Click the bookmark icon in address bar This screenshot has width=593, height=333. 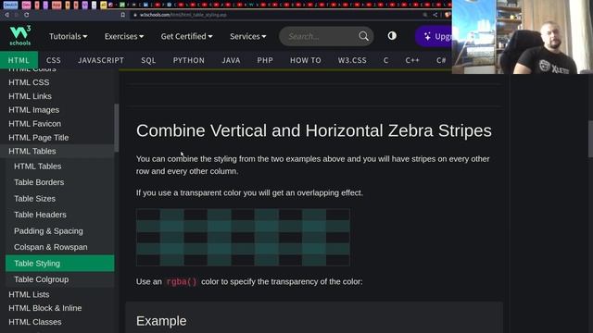coord(123,15)
